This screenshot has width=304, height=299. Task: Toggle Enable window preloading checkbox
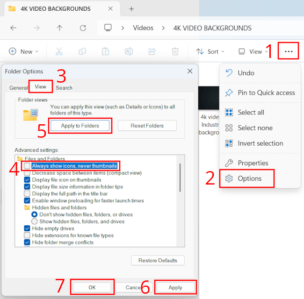tap(27, 200)
